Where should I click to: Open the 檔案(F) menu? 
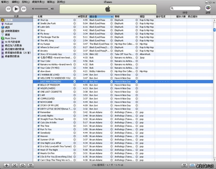(5, 2)
